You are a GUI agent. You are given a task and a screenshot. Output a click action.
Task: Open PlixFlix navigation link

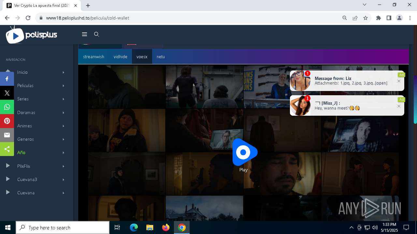(x=23, y=166)
